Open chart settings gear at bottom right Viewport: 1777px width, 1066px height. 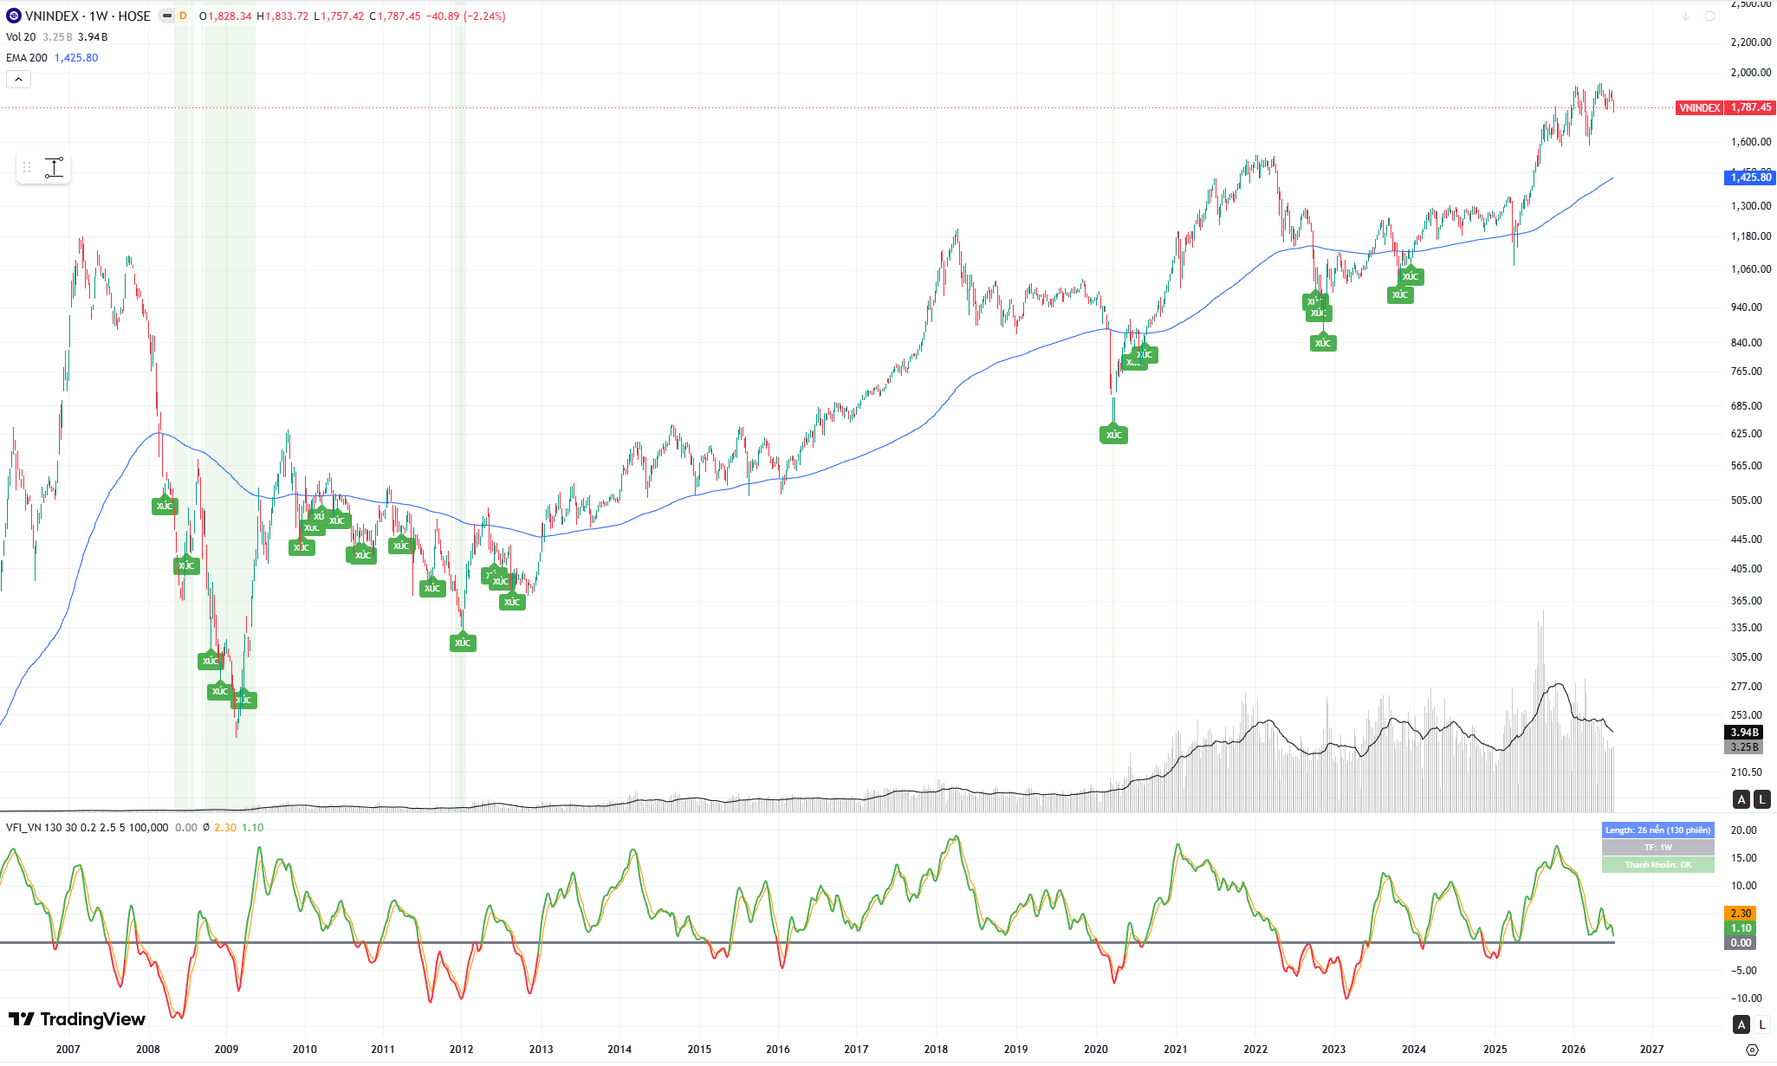click(x=1752, y=1050)
